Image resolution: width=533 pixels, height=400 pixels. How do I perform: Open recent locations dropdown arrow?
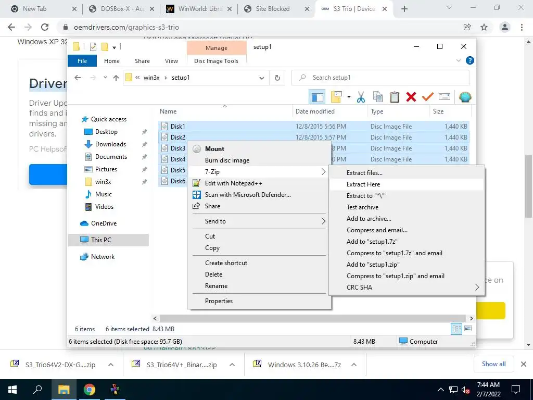[x=105, y=78]
